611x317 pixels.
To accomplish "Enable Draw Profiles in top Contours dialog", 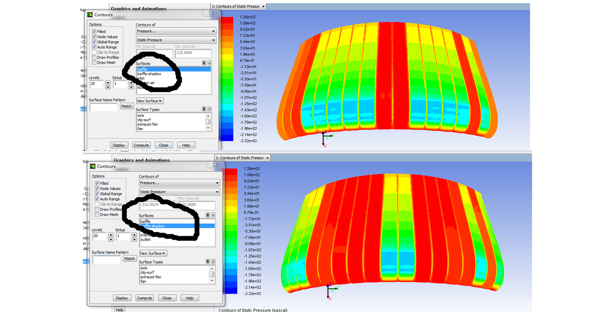I will [x=94, y=57].
